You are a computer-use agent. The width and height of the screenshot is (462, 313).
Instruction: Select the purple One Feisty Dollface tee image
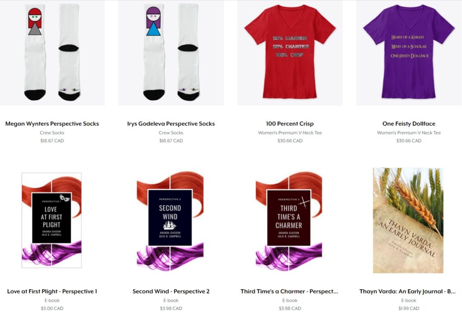pyautogui.click(x=409, y=52)
